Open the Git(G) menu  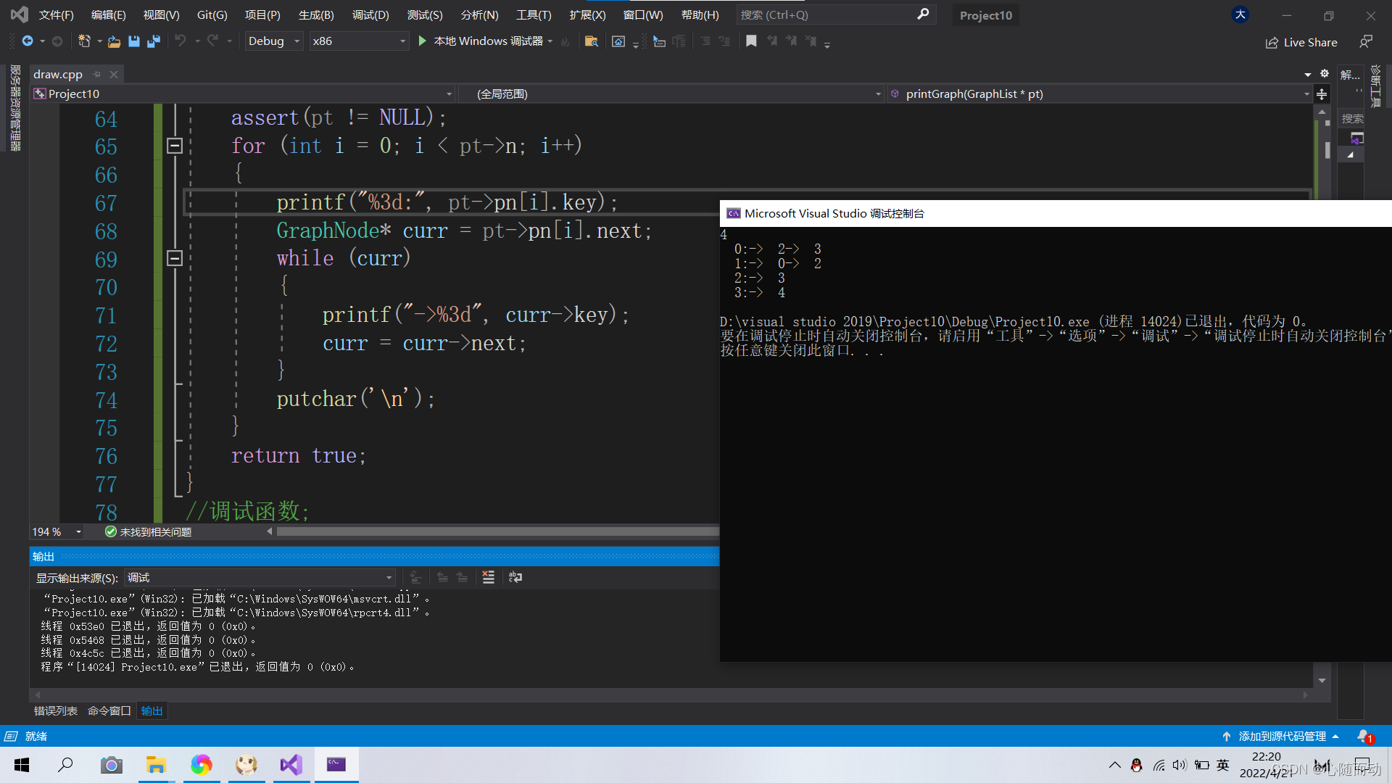(212, 14)
